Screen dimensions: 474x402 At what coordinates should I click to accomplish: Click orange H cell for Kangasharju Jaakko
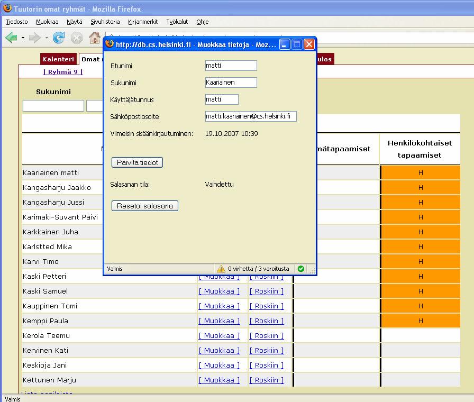click(x=421, y=187)
